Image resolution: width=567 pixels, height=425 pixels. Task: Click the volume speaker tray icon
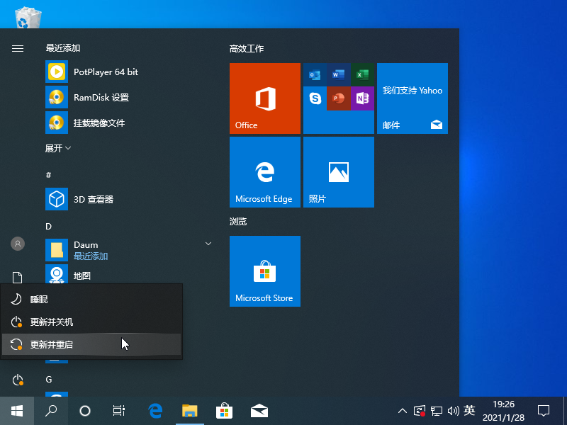454,410
